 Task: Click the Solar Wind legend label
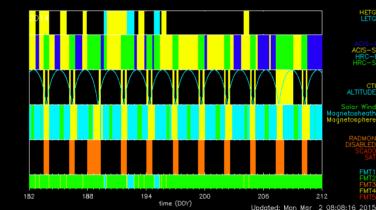coord(358,107)
